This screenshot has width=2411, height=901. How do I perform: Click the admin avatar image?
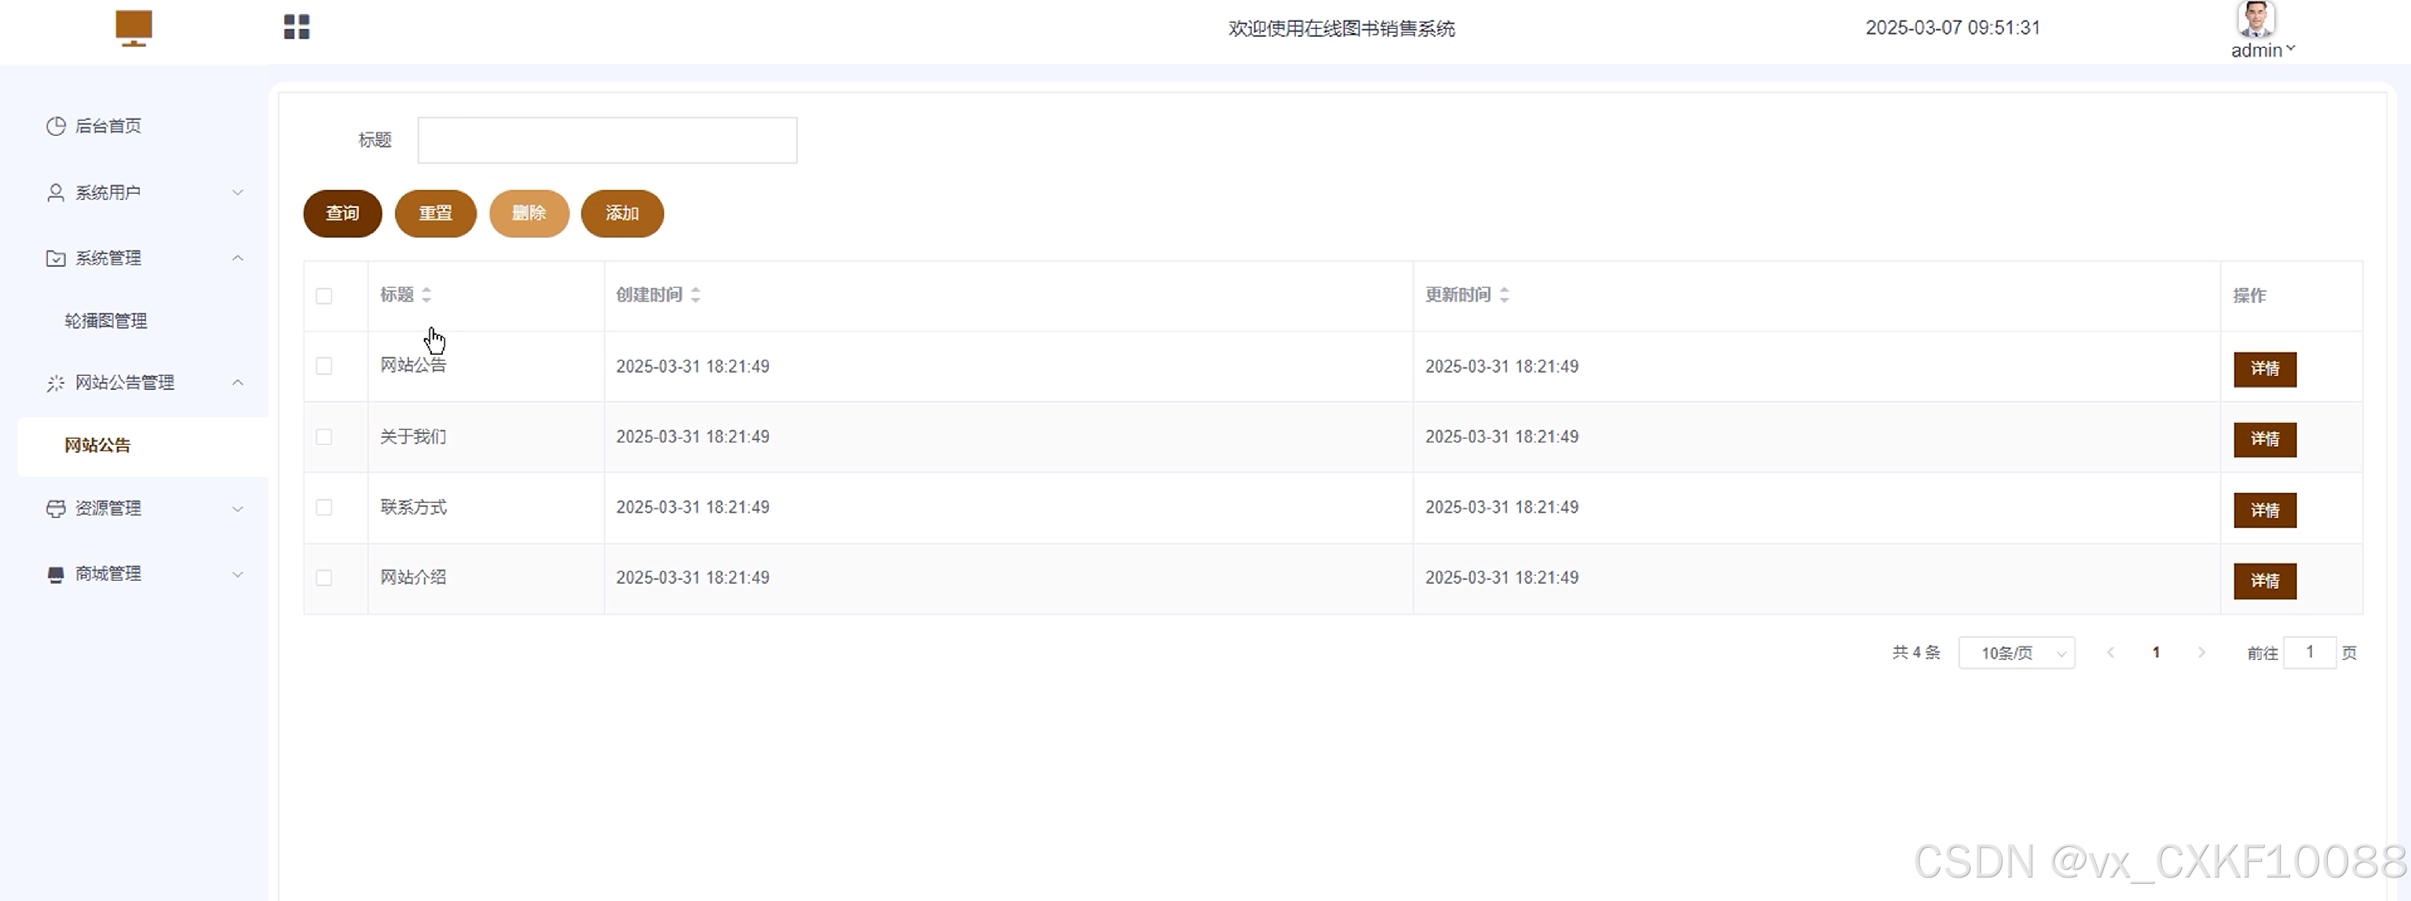[x=2256, y=19]
